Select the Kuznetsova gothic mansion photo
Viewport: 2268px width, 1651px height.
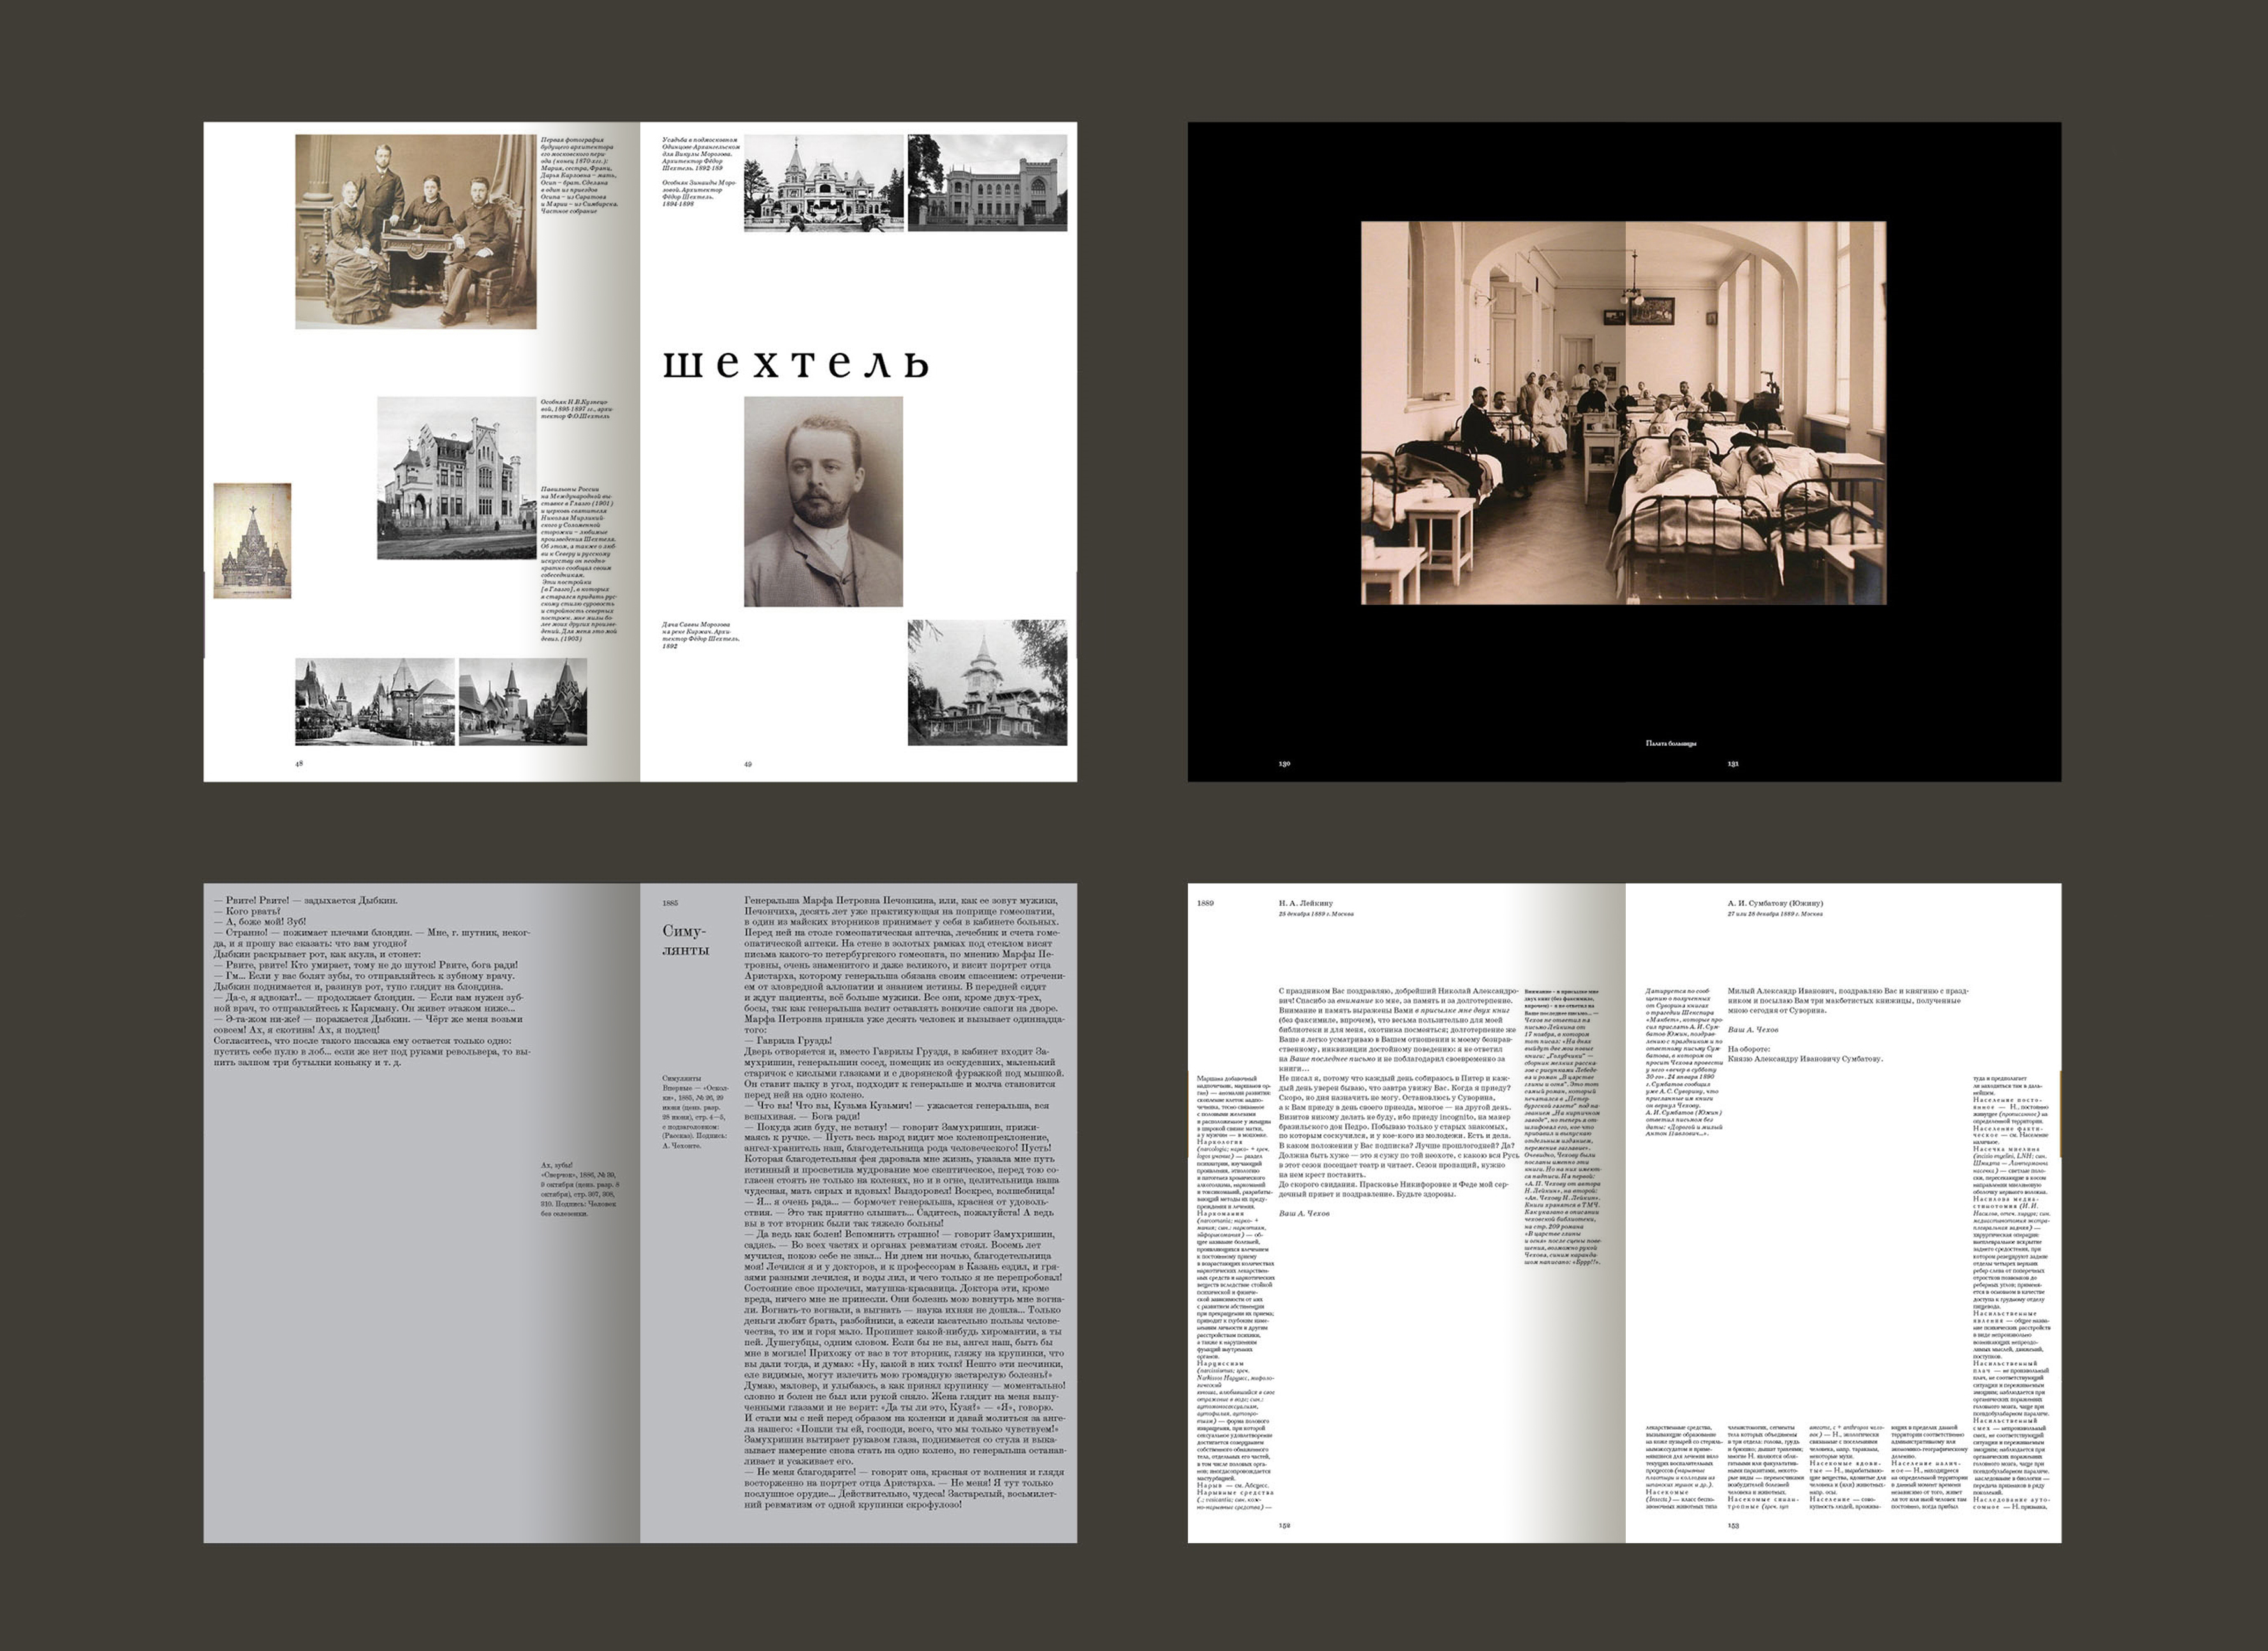pyautogui.click(x=456, y=478)
